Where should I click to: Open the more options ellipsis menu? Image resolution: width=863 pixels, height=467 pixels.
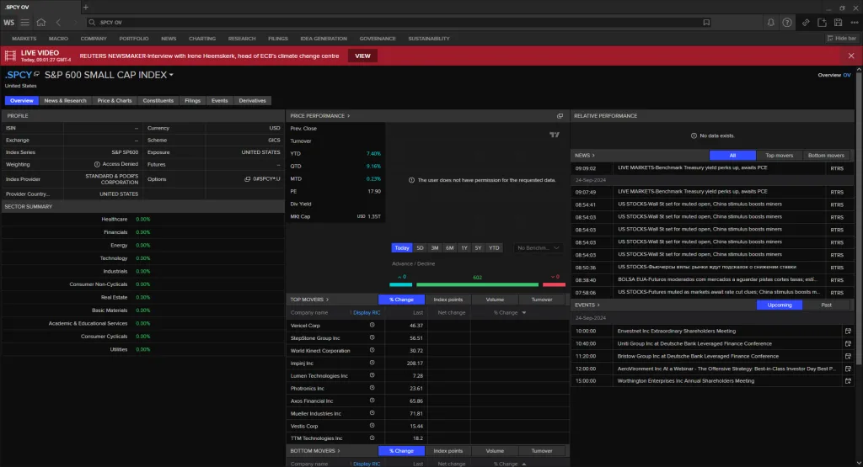pos(855,23)
